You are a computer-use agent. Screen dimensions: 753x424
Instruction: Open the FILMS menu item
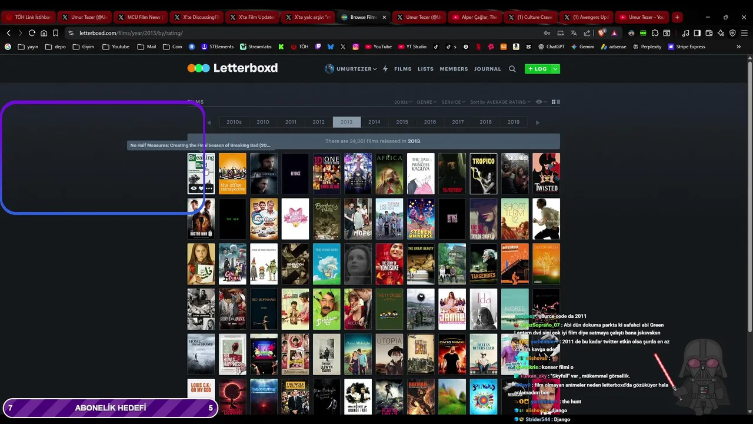[x=403, y=69]
